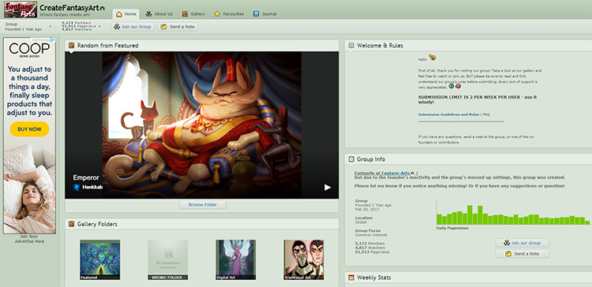This screenshot has width=592, height=287.
Task: Click the Advertise Here link
Action: [29, 241]
